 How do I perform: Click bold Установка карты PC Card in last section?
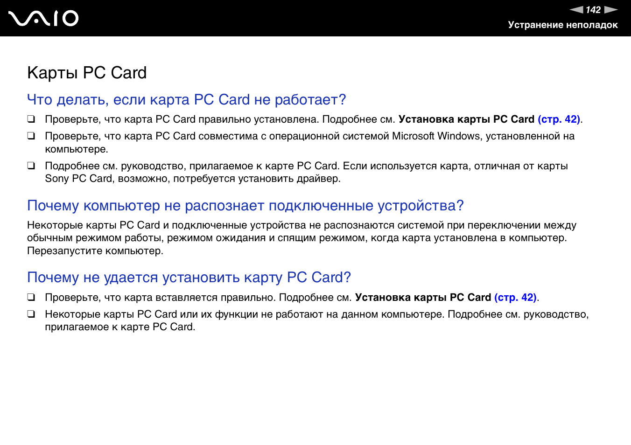[x=423, y=298]
